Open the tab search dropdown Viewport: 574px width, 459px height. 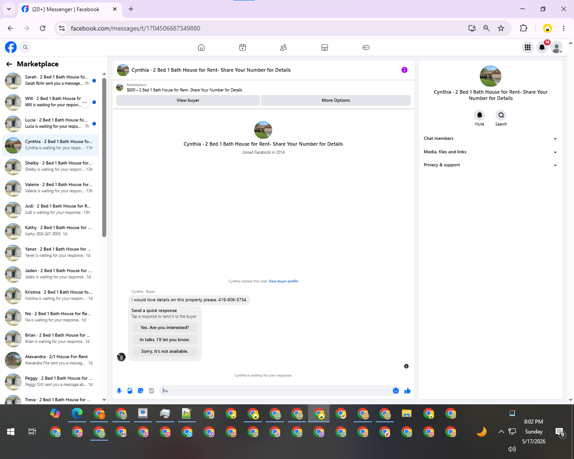pos(9,9)
